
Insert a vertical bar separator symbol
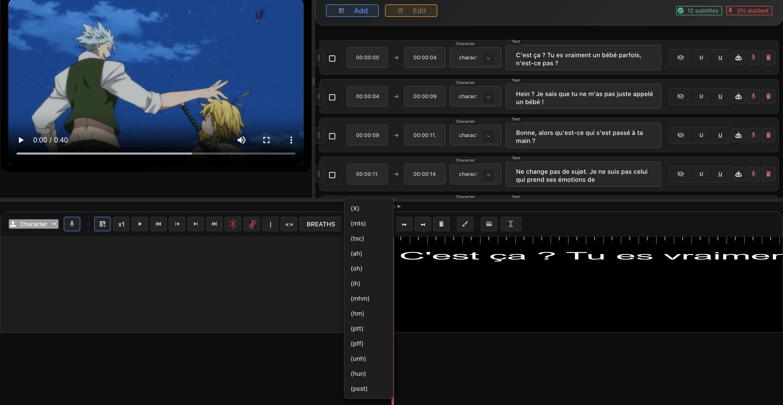270,224
